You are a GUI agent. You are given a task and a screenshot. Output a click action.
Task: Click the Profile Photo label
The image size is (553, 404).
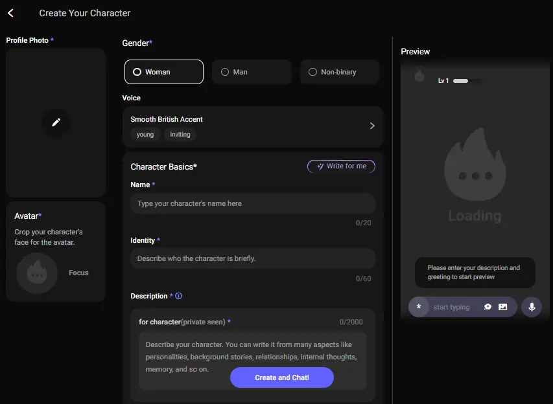tap(27, 40)
